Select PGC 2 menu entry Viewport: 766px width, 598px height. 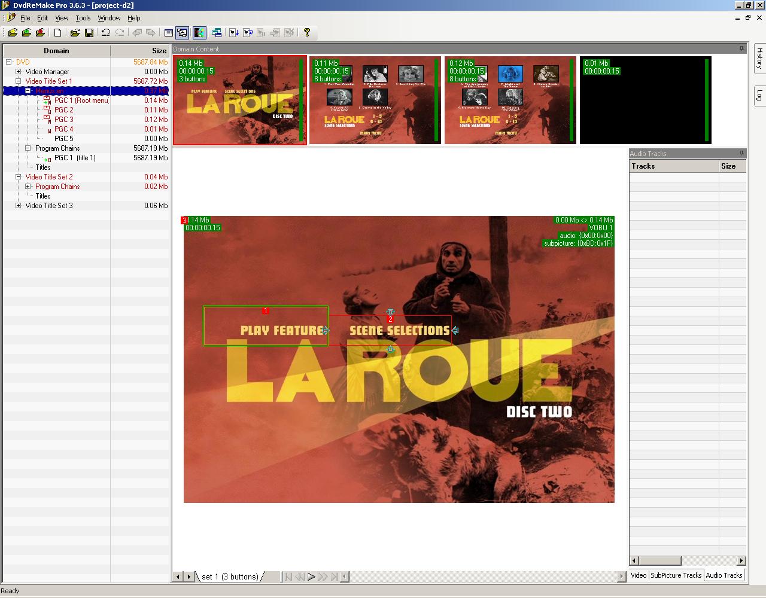pos(64,110)
